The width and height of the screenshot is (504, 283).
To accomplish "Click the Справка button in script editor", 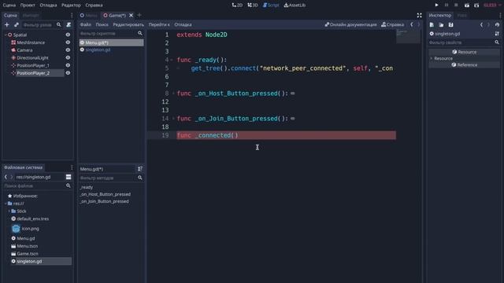I will click(x=392, y=24).
